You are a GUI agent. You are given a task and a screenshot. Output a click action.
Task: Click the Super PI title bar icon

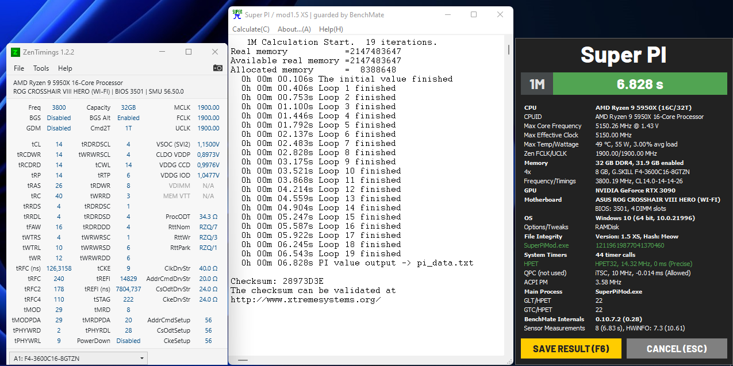[x=236, y=14]
